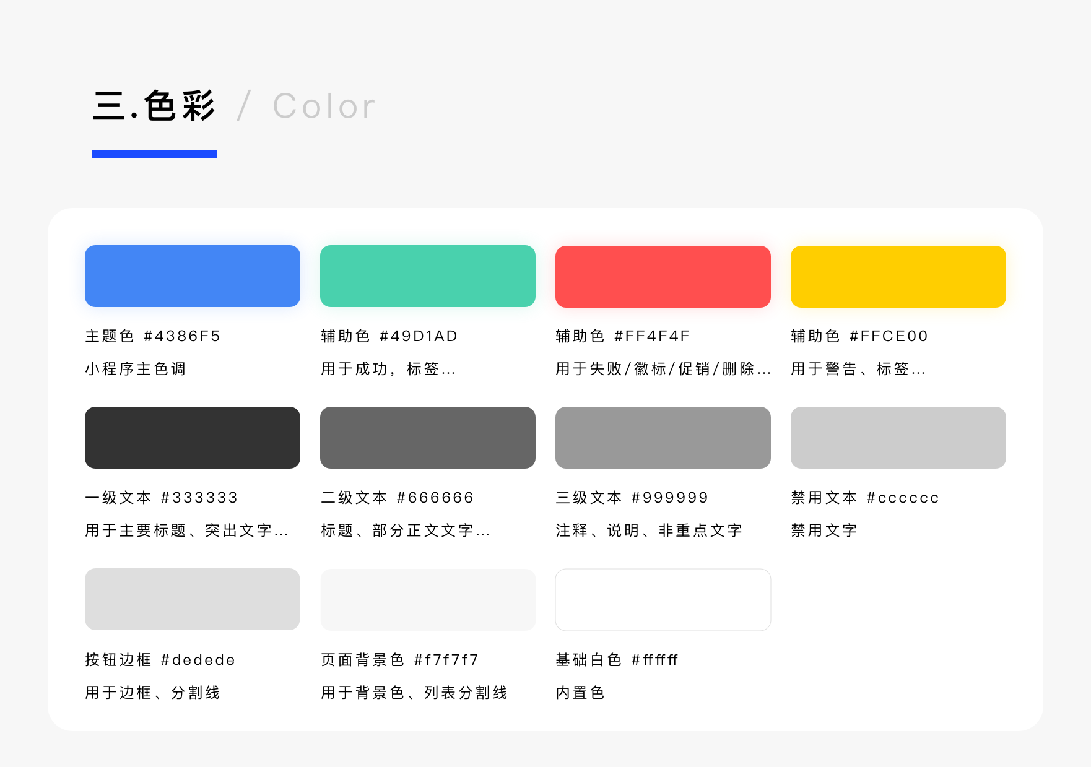
Task: Click the '用于失败/徽标/促销/删除…' description
Action: (663, 369)
